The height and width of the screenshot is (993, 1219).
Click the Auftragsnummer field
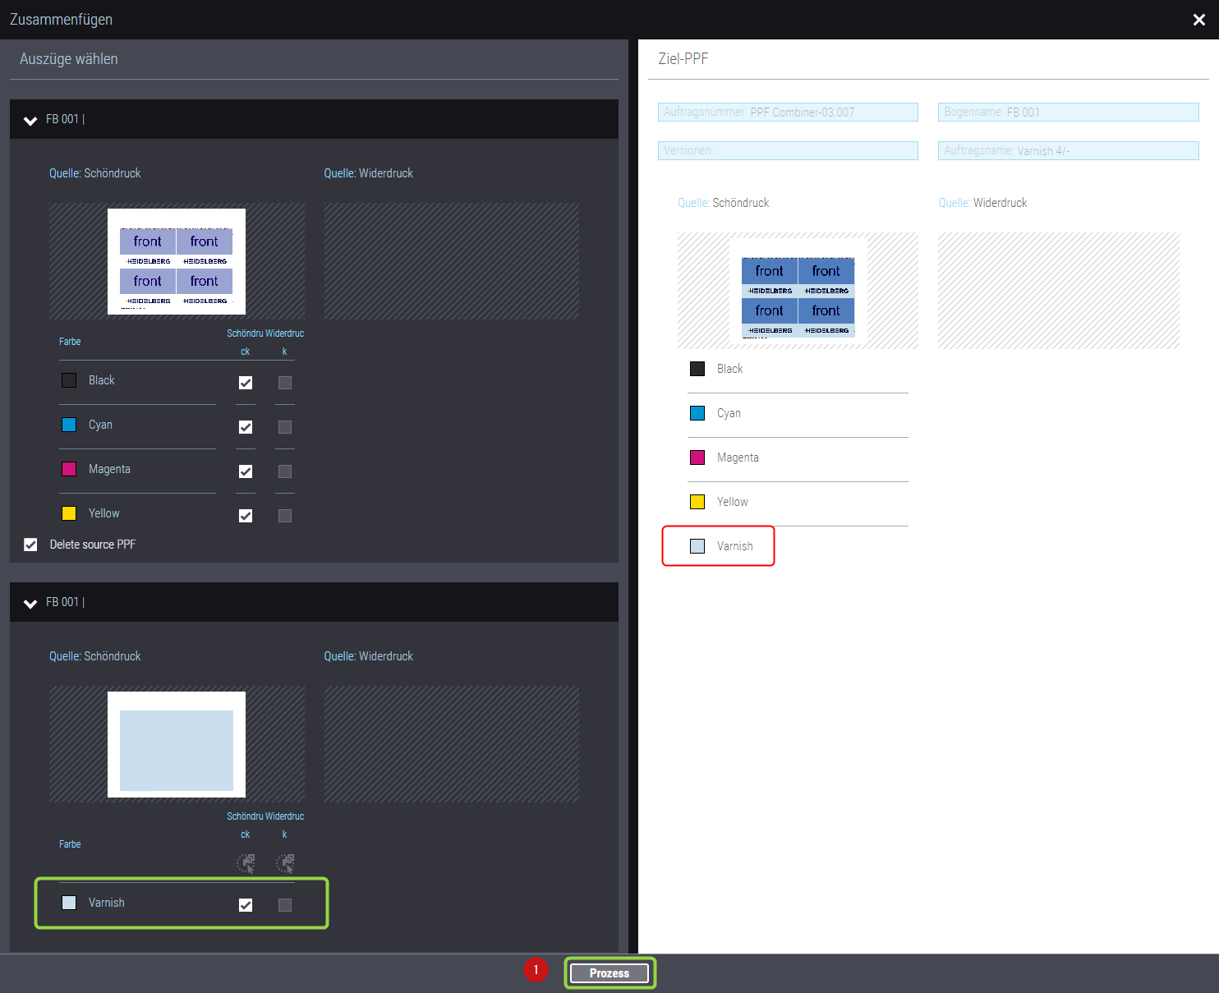point(787,113)
